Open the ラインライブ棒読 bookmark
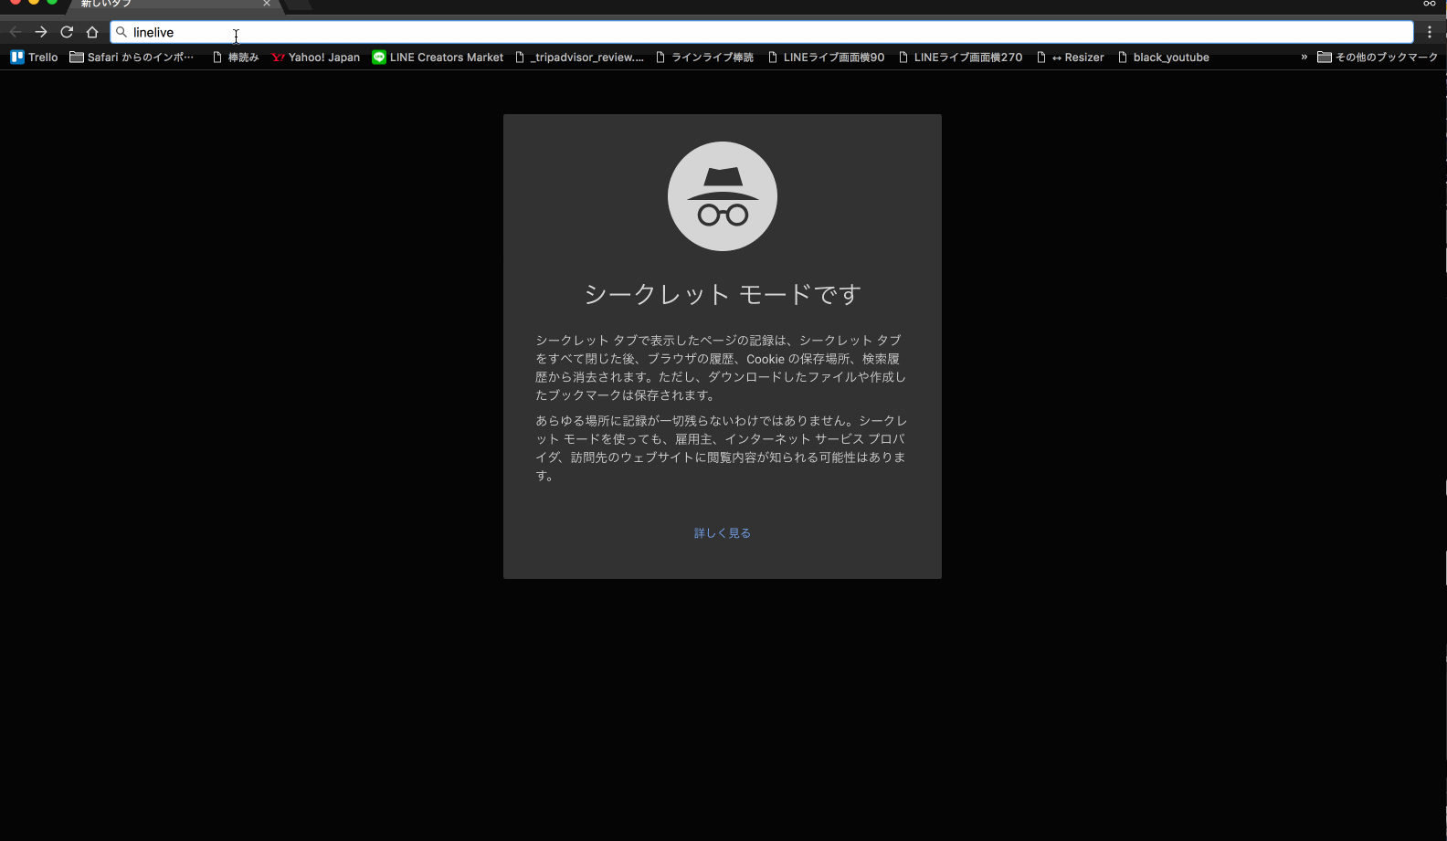The height and width of the screenshot is (841, 1447). [x=704, y=57]
